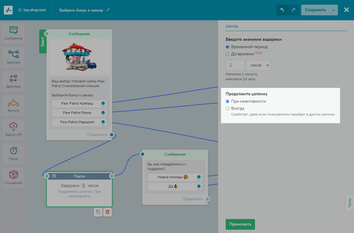Image resolution: width=354 pixels, height=233 pixels.
Task: Open the часов time unit dropdown
Action: click(258, 65)
